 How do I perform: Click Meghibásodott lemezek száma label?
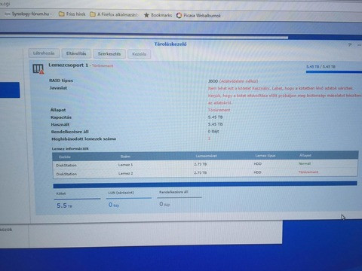pos(84,139)
